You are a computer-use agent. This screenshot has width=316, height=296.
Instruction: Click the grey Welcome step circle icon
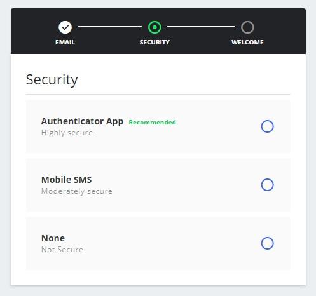pos(247,27)
